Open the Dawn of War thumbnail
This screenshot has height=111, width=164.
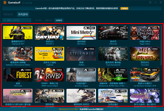pos(113,75)
